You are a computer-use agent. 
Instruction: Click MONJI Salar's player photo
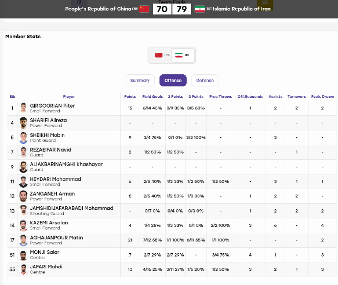pos(24,255)
